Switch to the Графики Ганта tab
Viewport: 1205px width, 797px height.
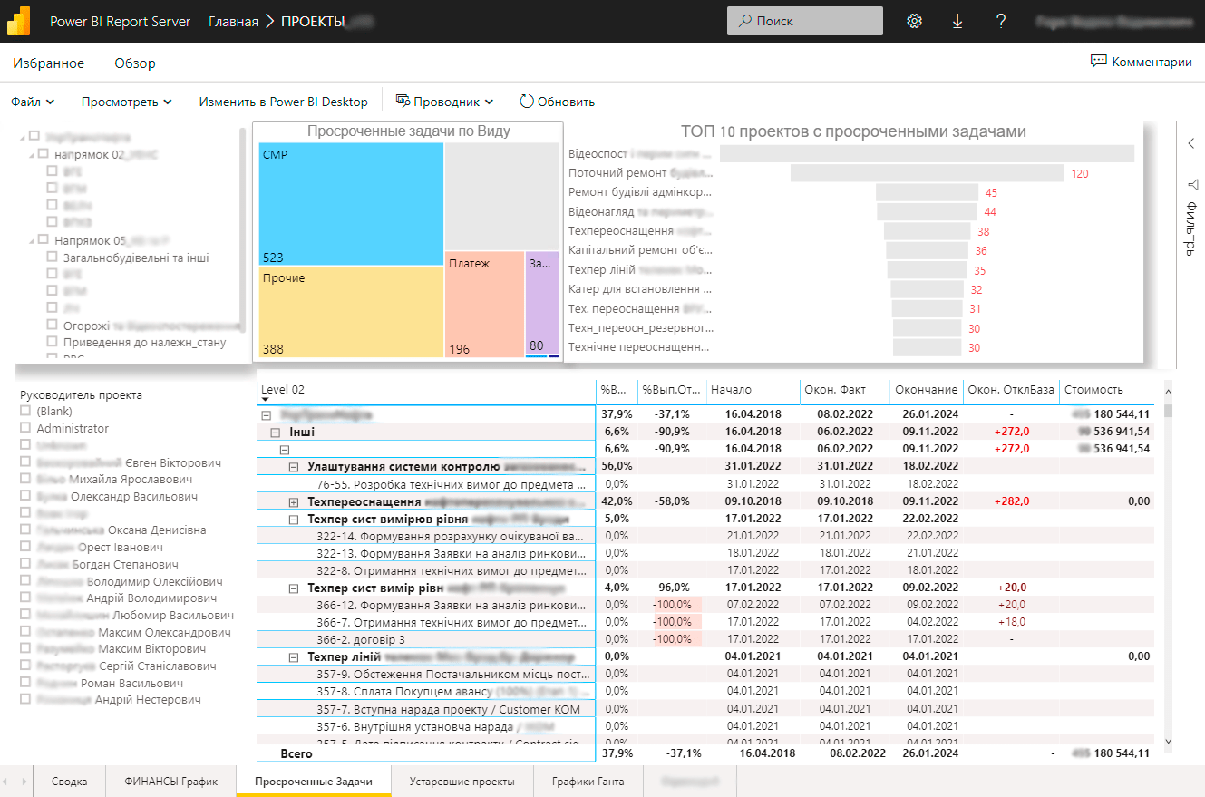click(588, 781)
